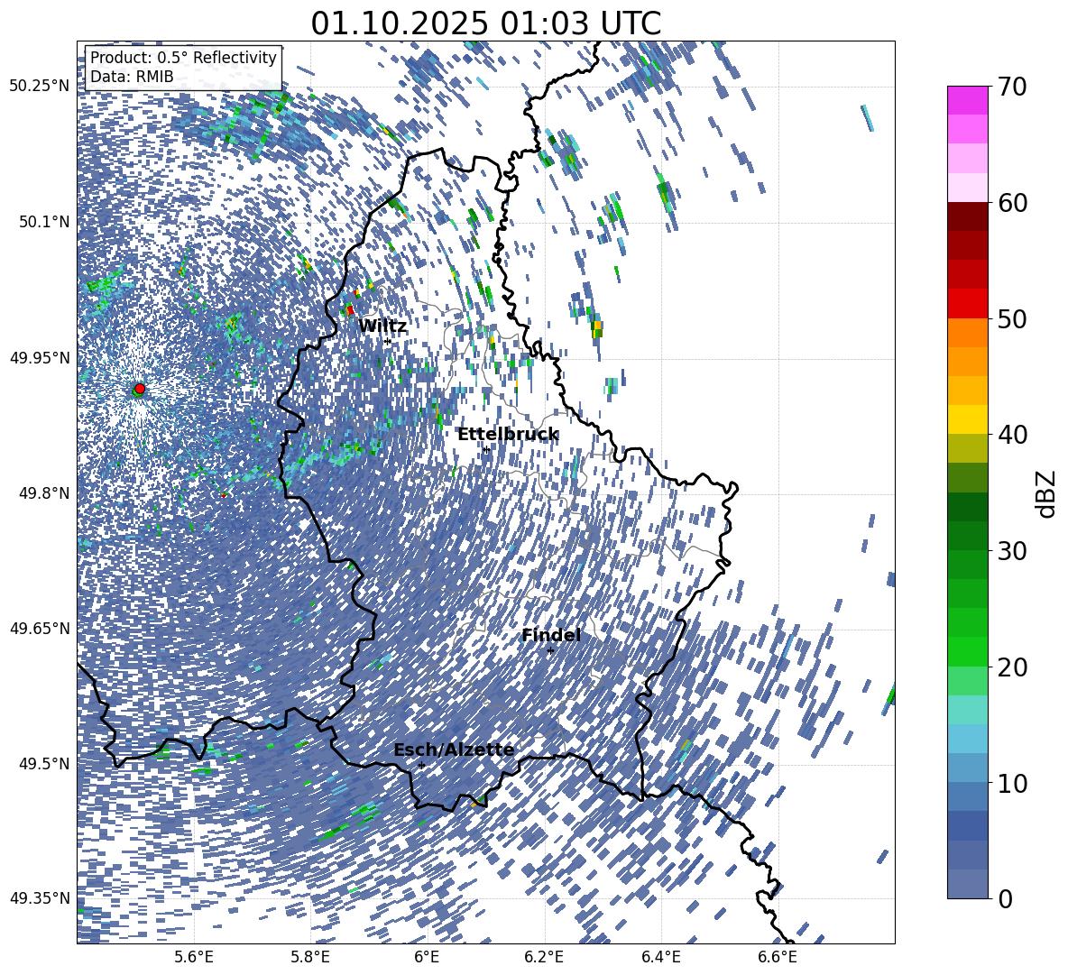The height and width of the screenshot is (975, 1068).
Task: Click the 6.4°E longitude label
Action: coord(660,957)
